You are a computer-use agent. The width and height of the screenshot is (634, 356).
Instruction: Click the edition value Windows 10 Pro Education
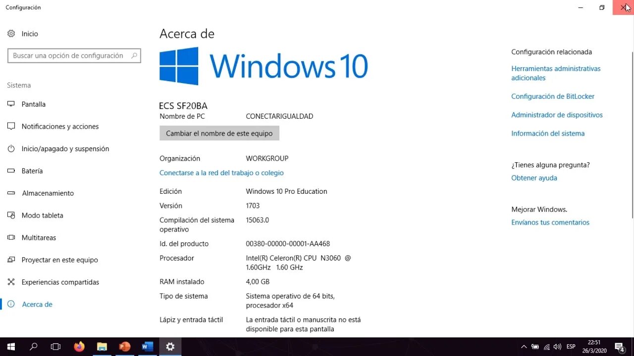click(x=286, y=191)
